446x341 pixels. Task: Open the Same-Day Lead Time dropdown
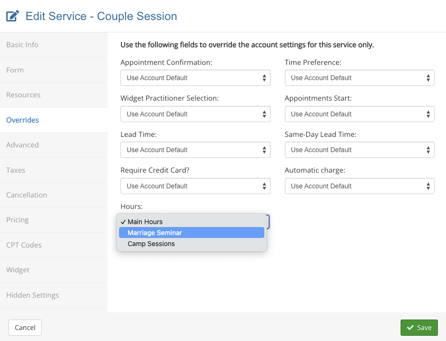359,150
